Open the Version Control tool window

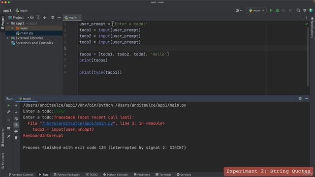tap(21, 175)
